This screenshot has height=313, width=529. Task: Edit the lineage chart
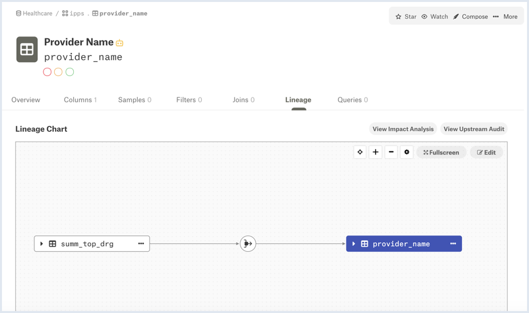click(x=486, y=152)
